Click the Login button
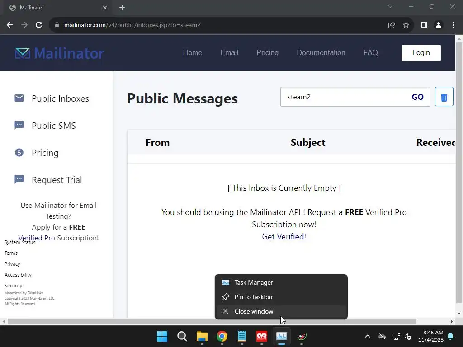 point(421,53)
